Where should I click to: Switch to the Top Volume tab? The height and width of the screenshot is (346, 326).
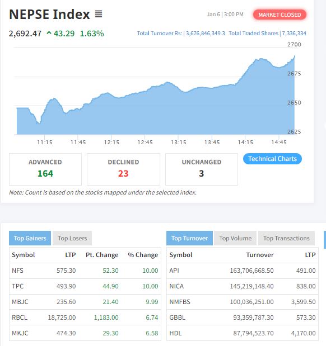coord(235,238)
